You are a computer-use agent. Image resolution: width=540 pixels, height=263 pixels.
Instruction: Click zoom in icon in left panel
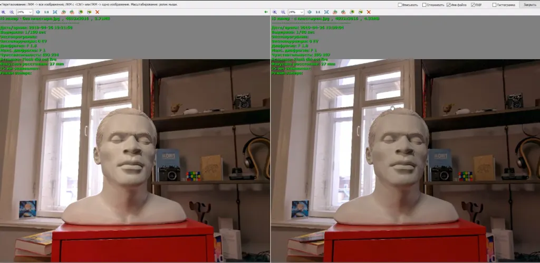click(x=4, y=12)
